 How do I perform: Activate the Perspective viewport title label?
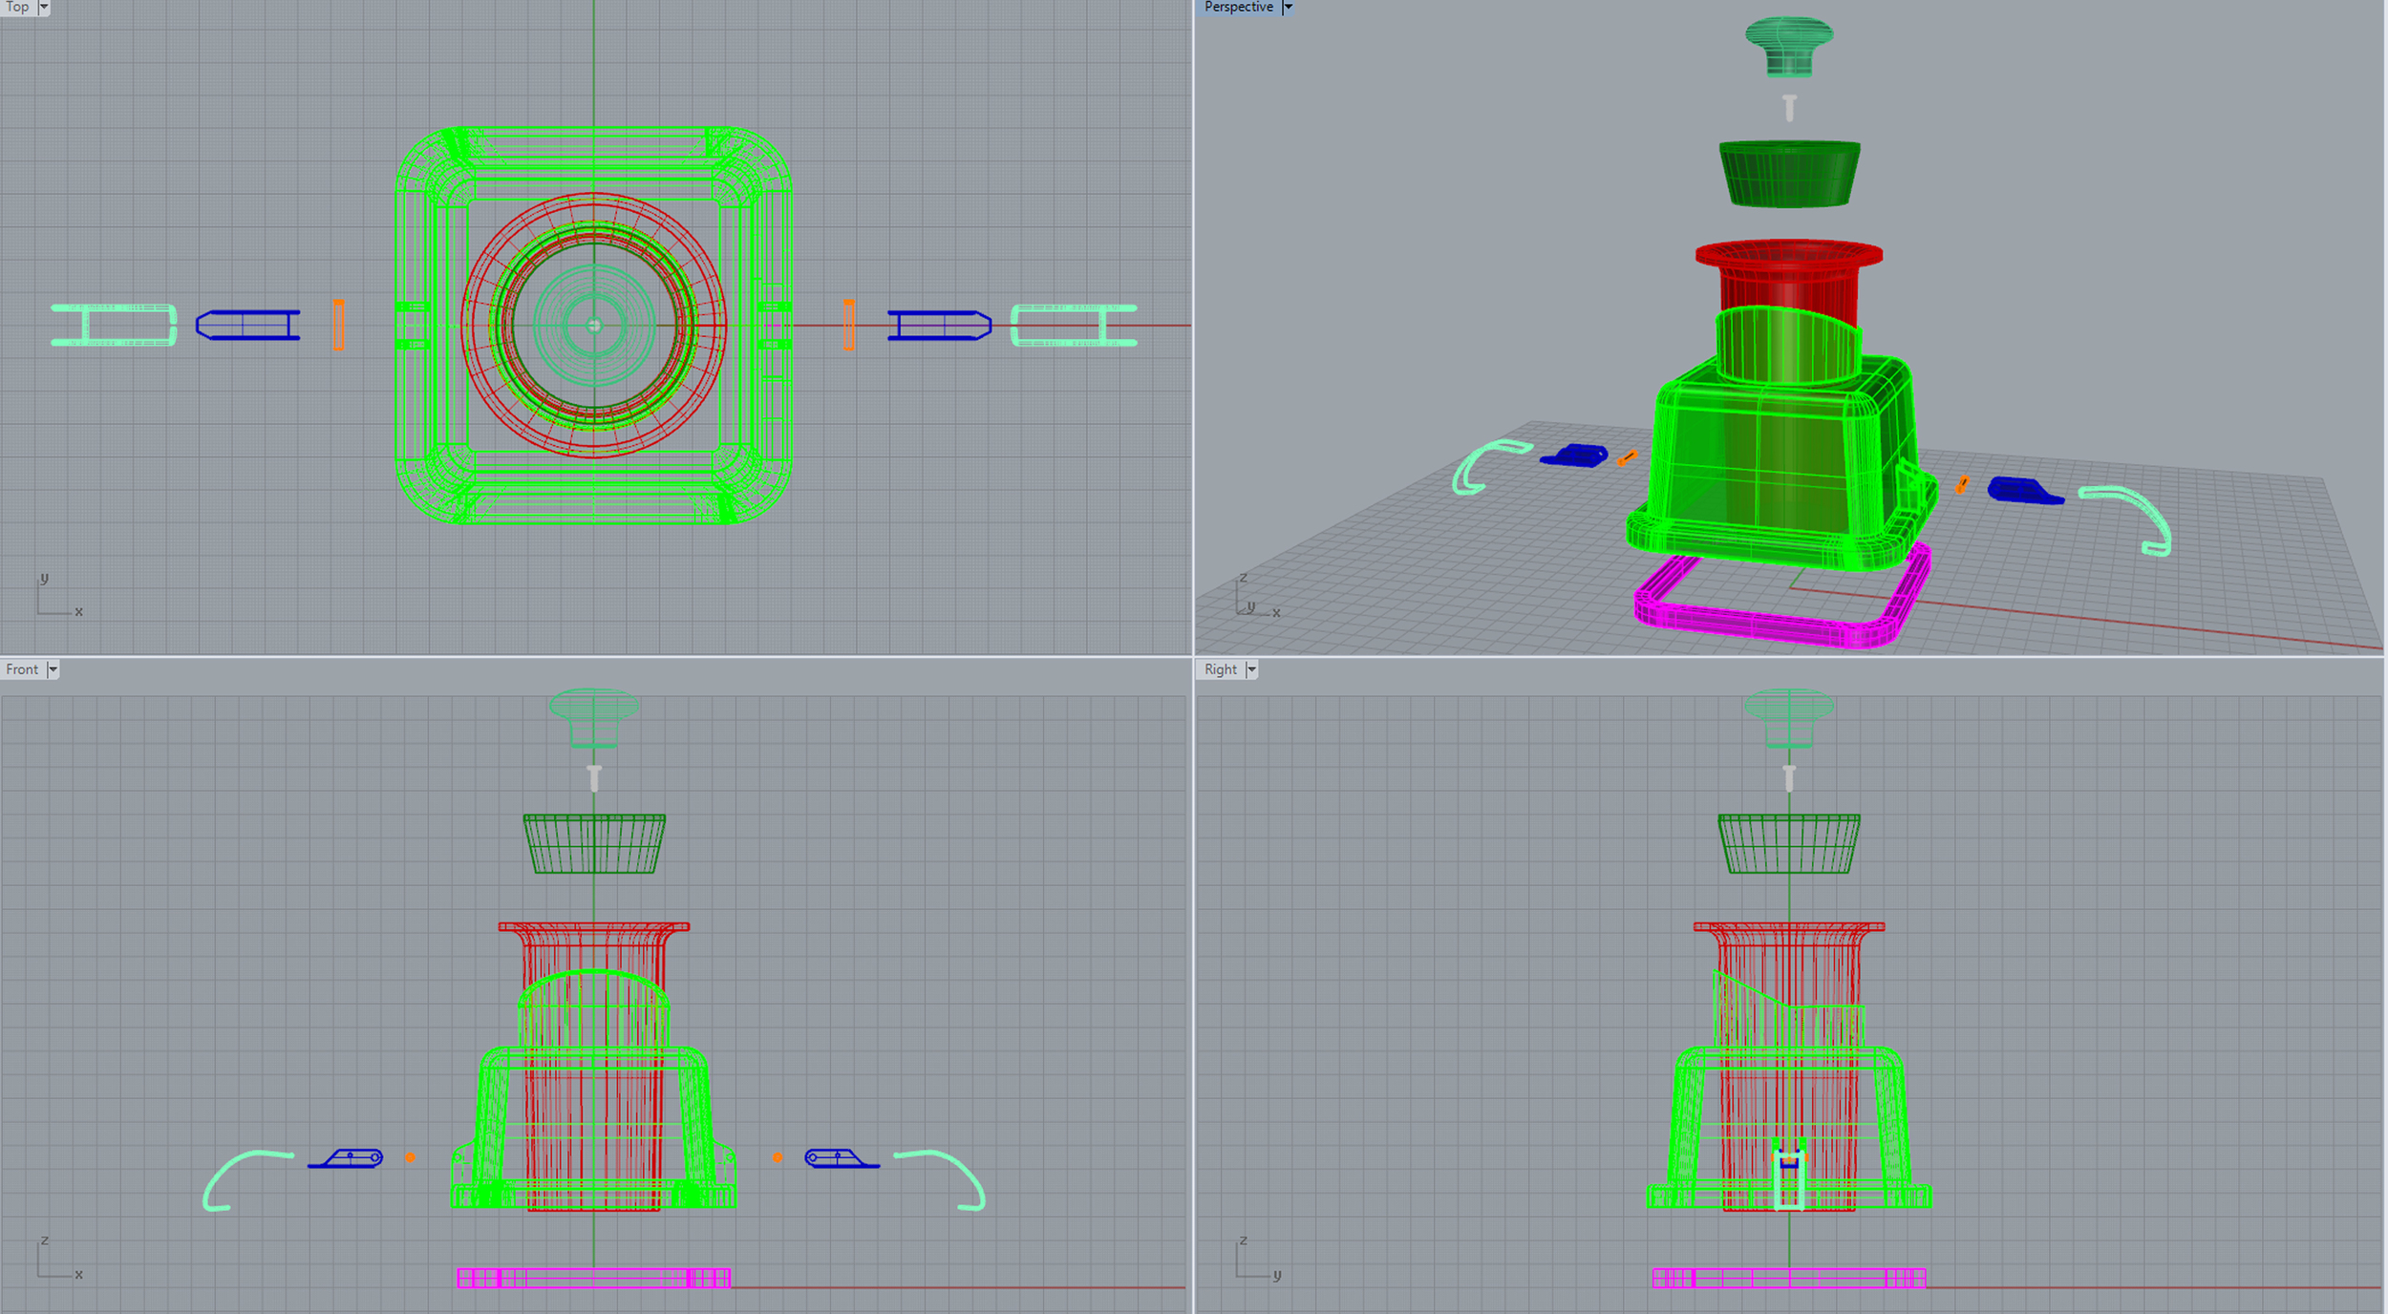click(x=1239, y=8)
